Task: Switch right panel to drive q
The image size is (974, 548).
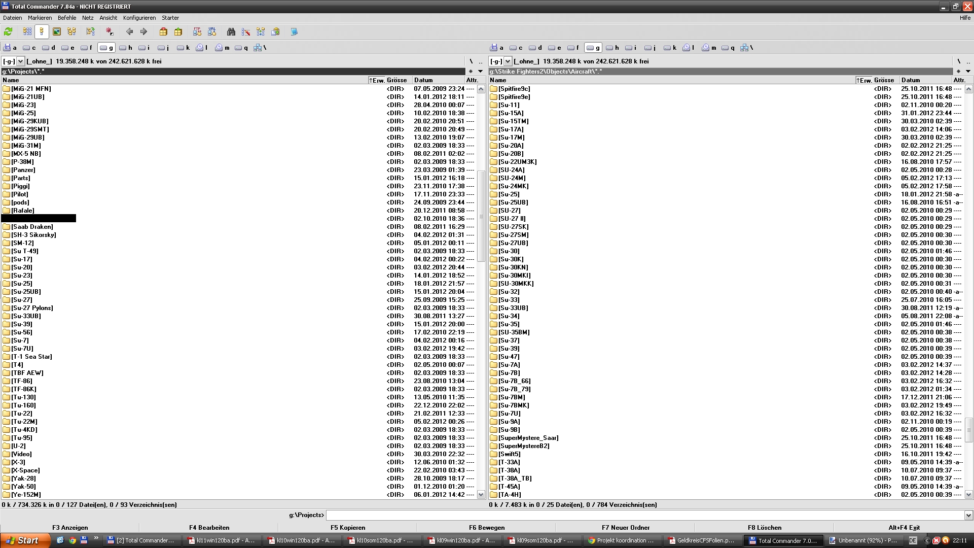Action: 728,48
